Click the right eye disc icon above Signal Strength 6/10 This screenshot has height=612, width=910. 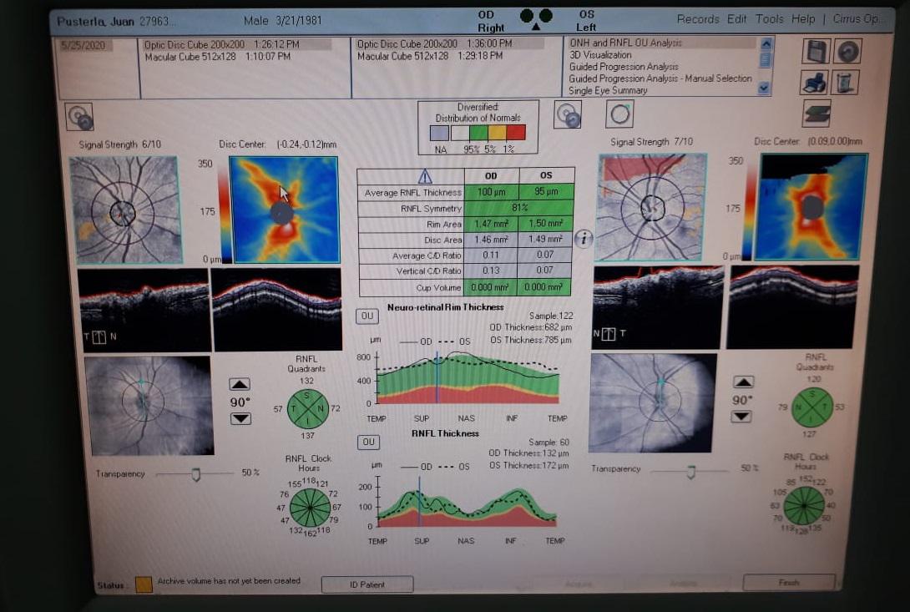pos(79,117)
